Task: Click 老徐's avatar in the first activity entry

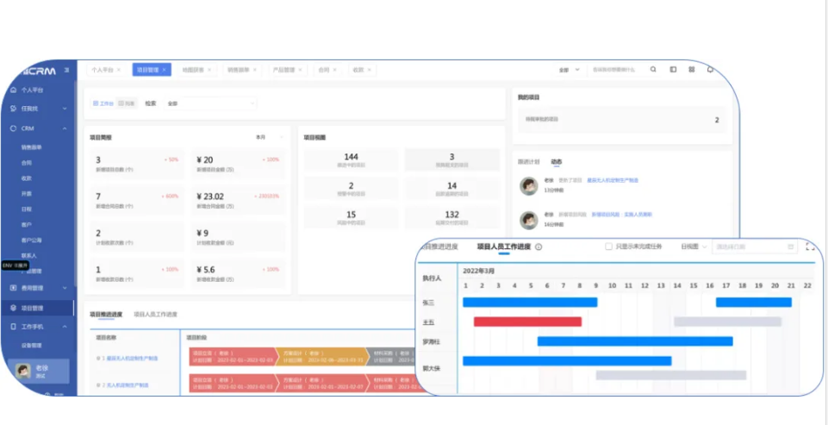Action: (528, 185)
